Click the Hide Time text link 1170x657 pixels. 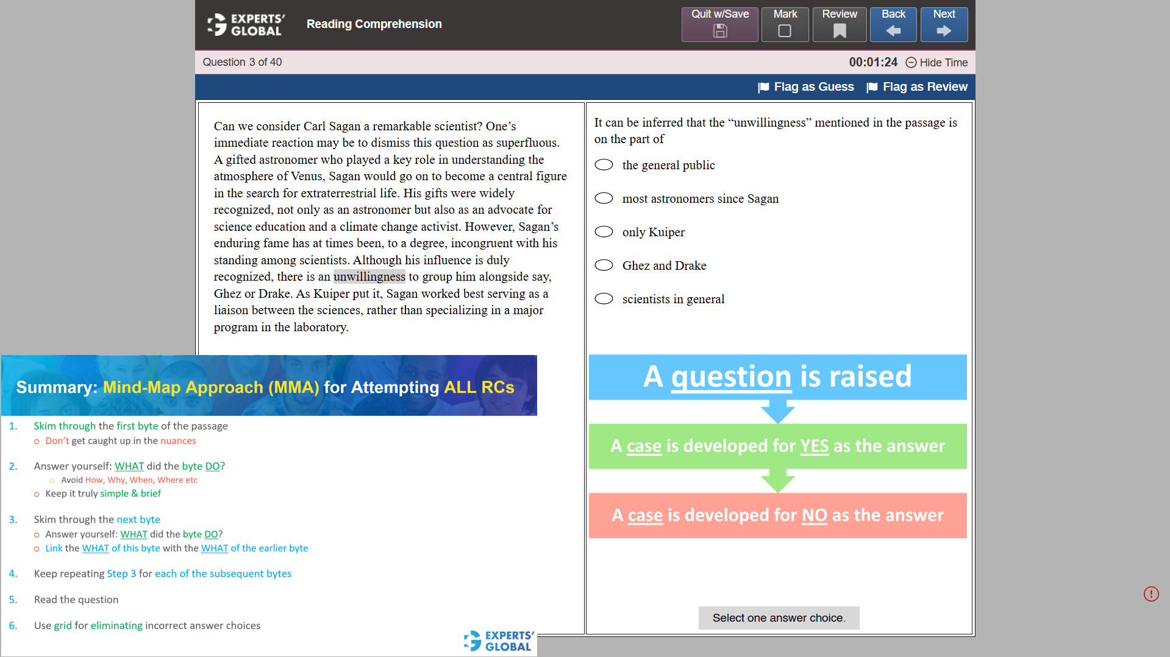tap(943, 63)
